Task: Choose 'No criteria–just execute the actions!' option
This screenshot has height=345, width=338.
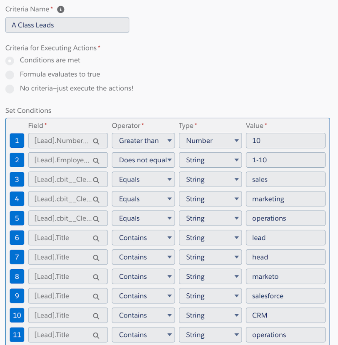Action: pyautogui.click(x=10, y=89)
